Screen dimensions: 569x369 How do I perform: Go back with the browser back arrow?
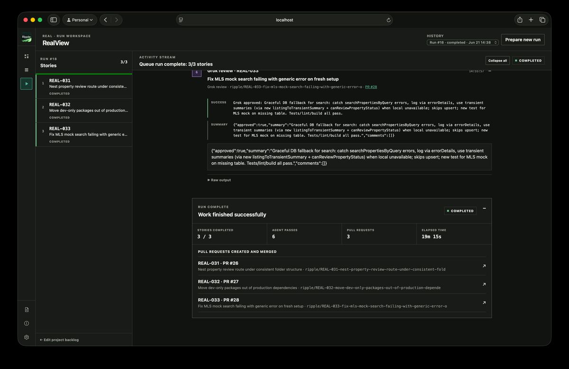105,20
